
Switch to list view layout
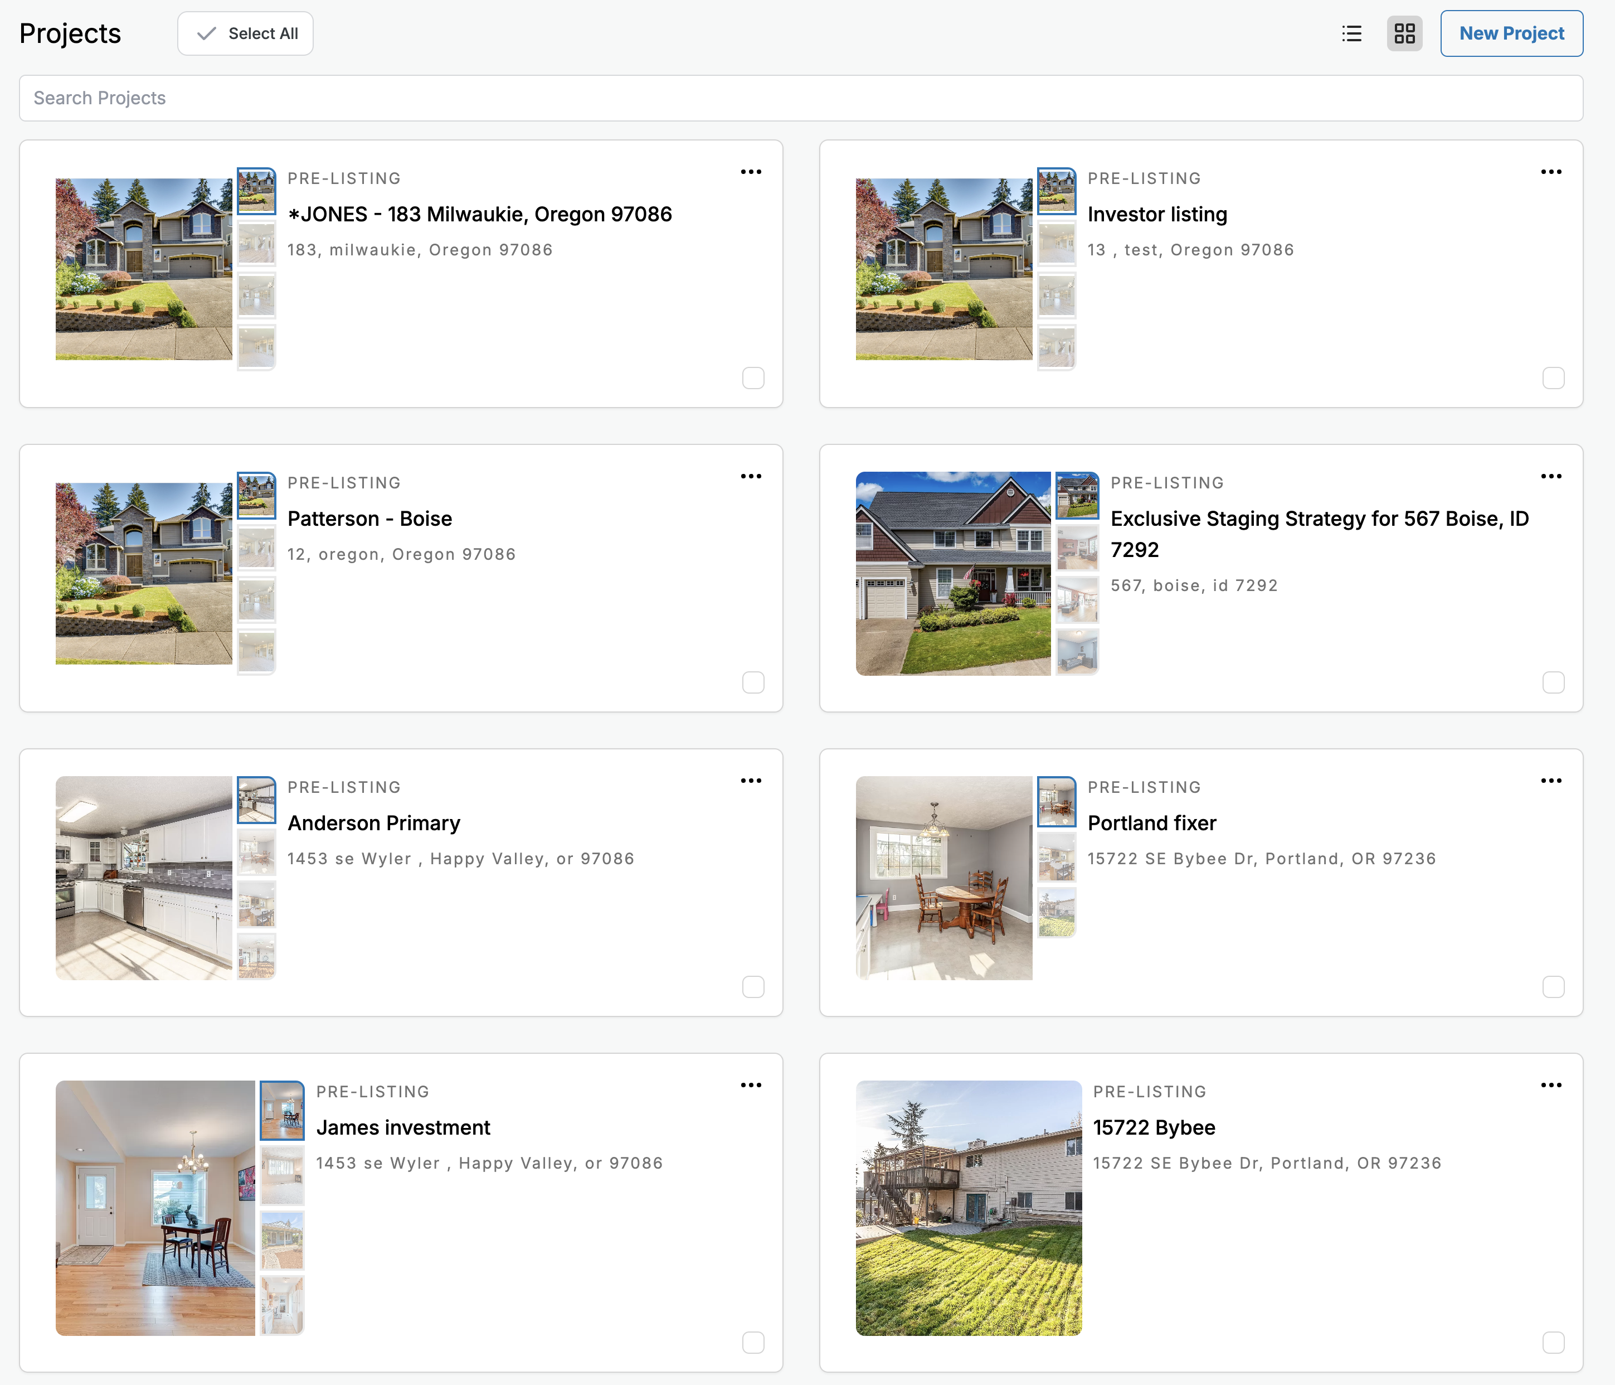click(x=1351, y=33)
